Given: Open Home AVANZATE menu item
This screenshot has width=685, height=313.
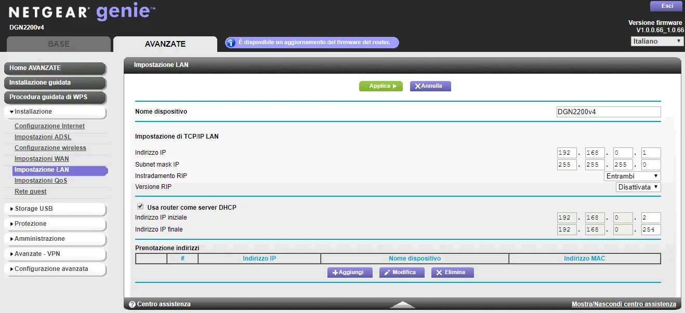Looking at the screenshot, I should pyautogui.click(x=55, y=68).
